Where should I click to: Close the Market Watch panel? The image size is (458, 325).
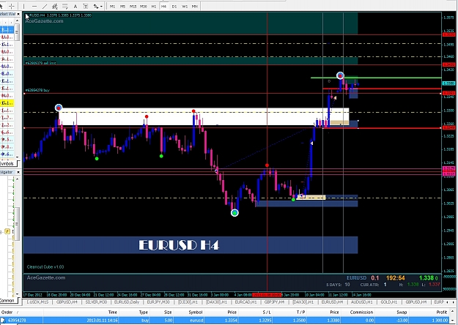18,14
